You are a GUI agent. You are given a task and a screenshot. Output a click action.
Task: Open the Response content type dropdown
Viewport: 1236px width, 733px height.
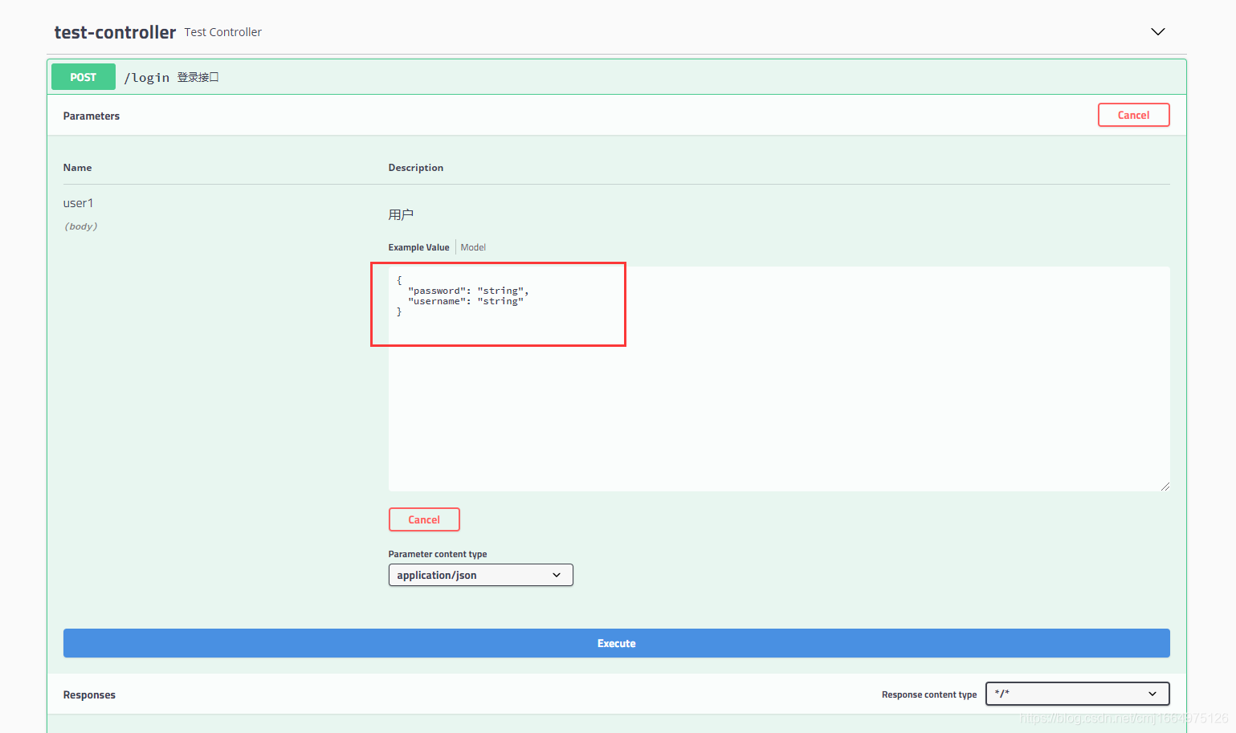coord(1077,694)
